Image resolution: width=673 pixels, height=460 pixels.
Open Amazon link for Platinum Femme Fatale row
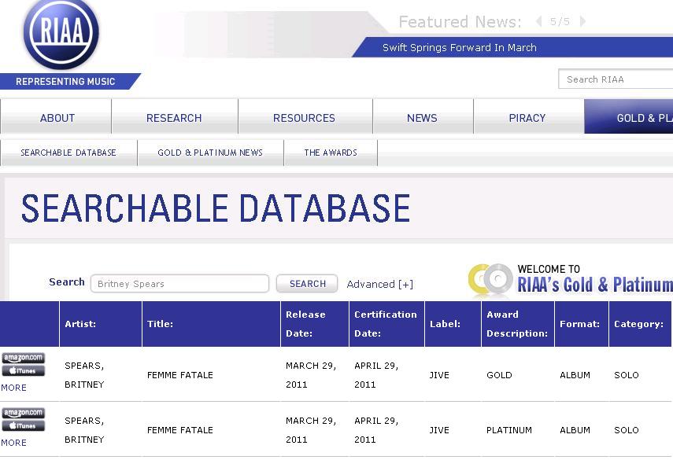[23, 413]
